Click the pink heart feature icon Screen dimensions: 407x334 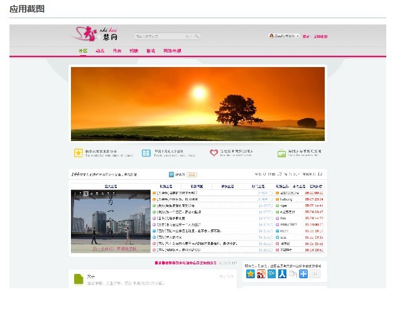[214, 153]
